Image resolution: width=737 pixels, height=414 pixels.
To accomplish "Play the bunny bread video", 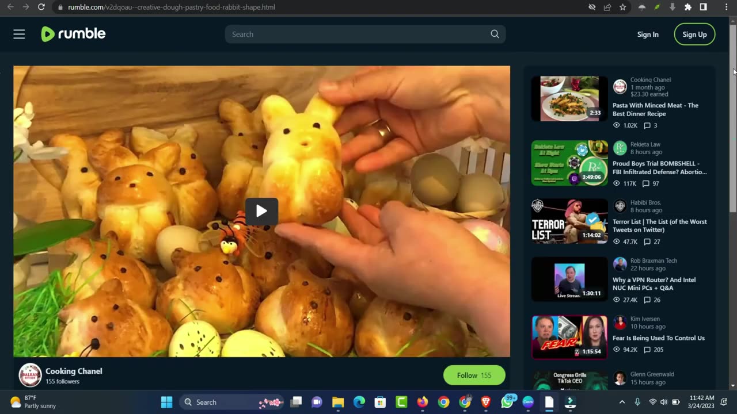I will tap(261, 211).
